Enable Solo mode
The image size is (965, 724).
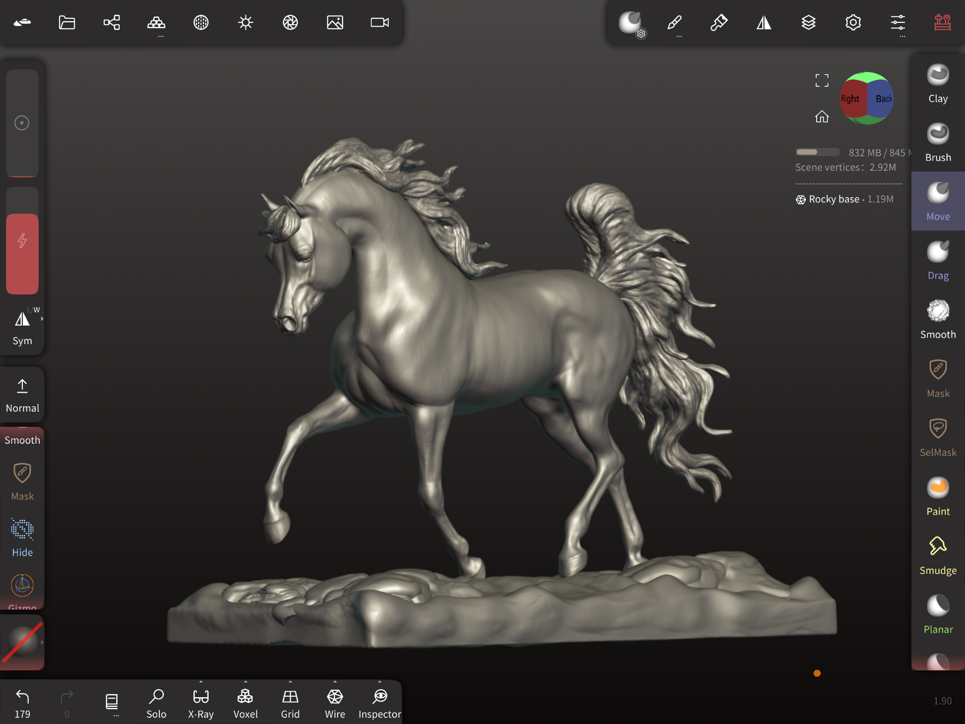point(156,703)
